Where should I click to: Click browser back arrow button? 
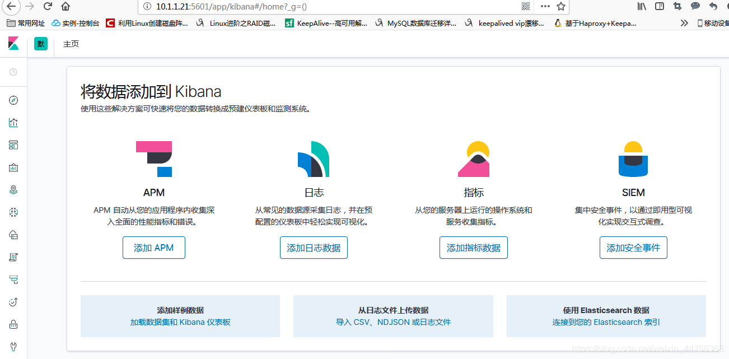pyautogui.click(x=12, y=6)
